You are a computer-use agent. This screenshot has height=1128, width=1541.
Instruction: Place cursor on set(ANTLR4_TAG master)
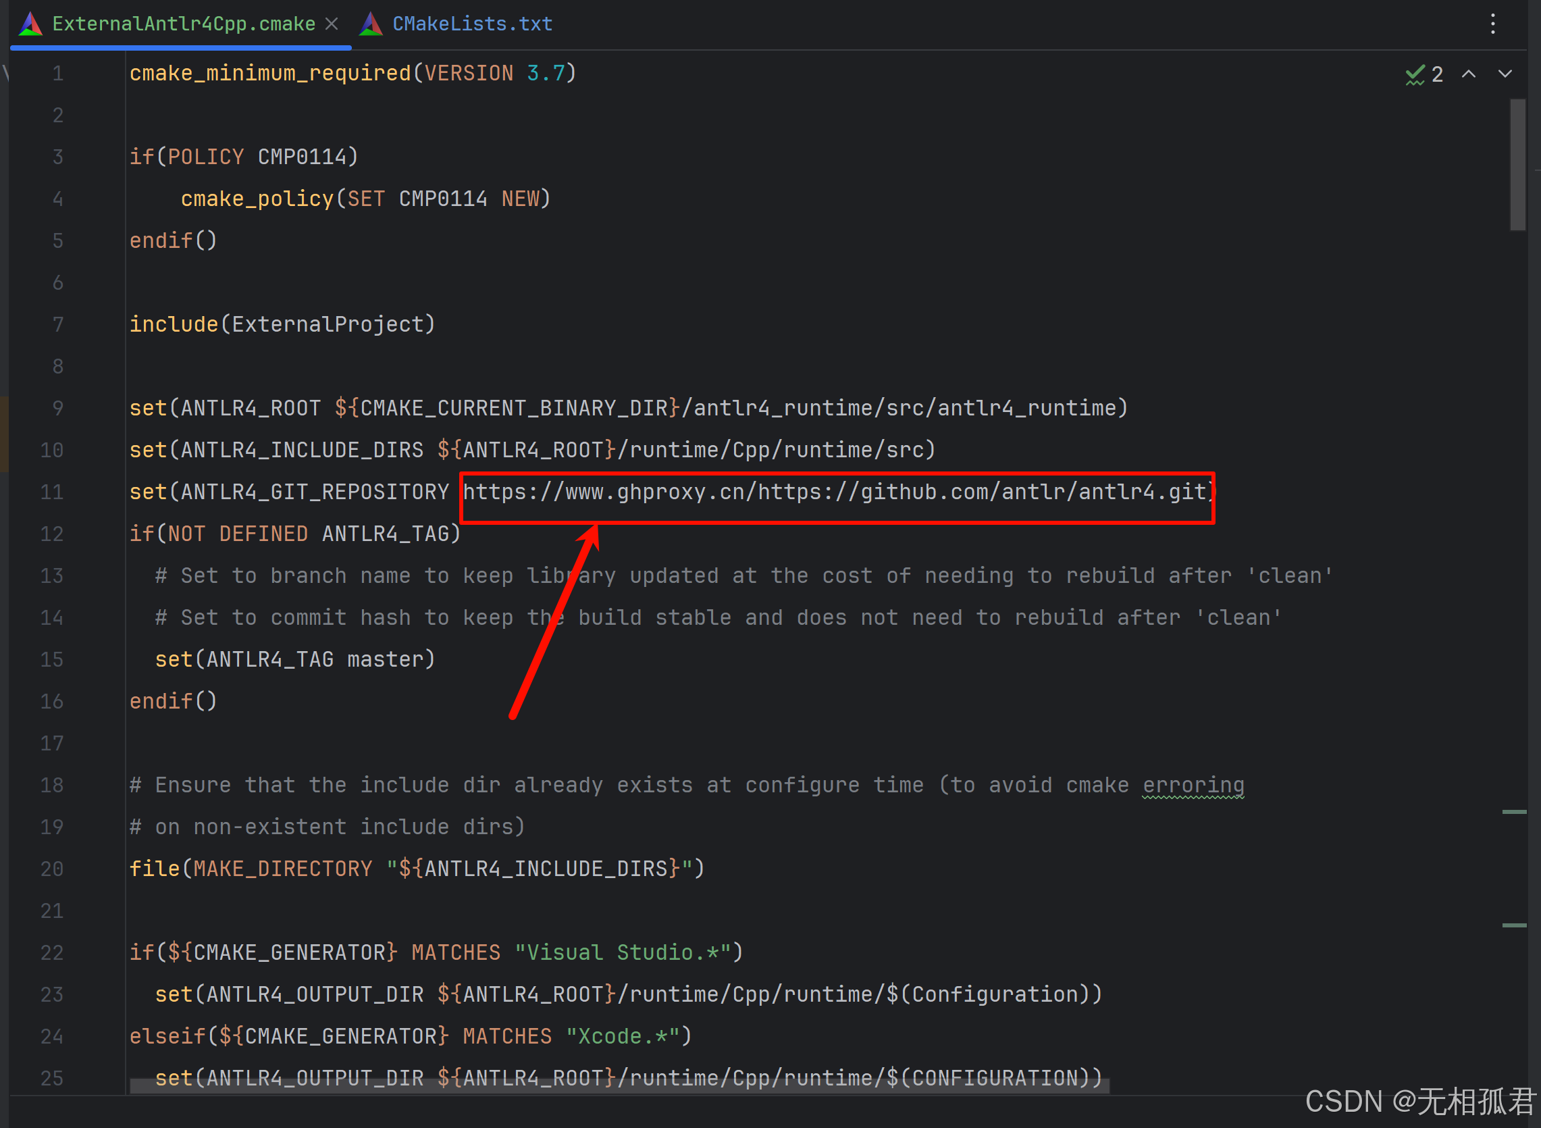tap(294, 659)
